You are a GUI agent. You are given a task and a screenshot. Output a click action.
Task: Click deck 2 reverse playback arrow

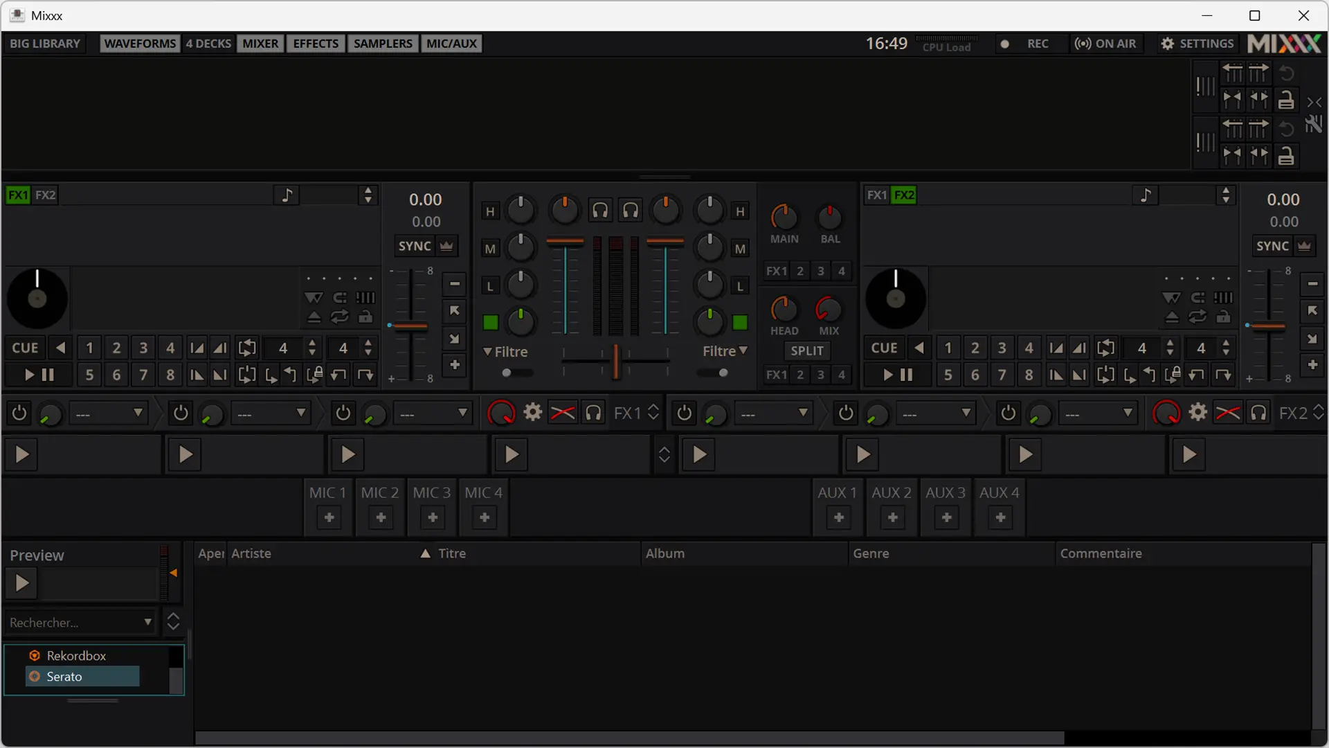tap(919, 348)
